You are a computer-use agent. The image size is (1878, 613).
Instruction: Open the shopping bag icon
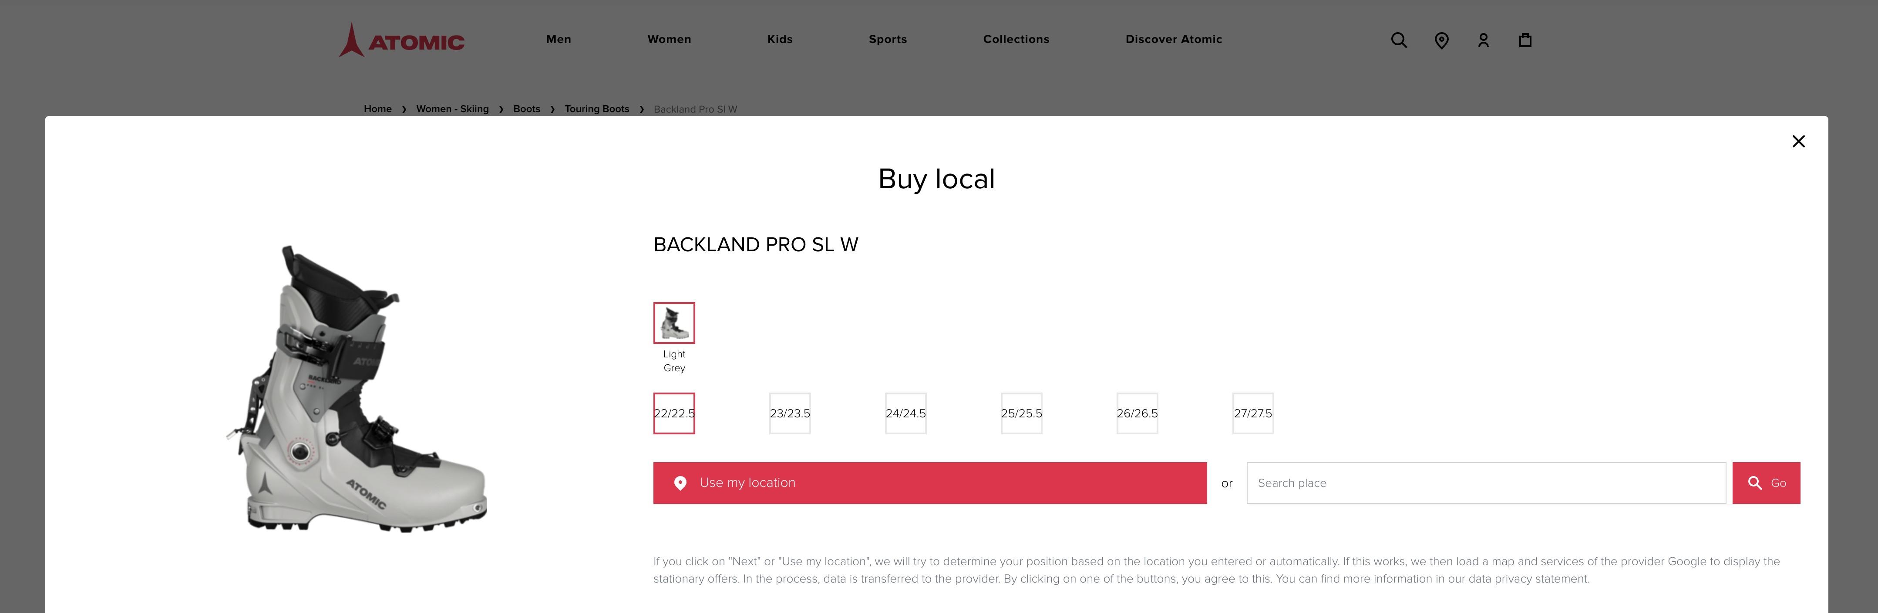(1525, 40)
